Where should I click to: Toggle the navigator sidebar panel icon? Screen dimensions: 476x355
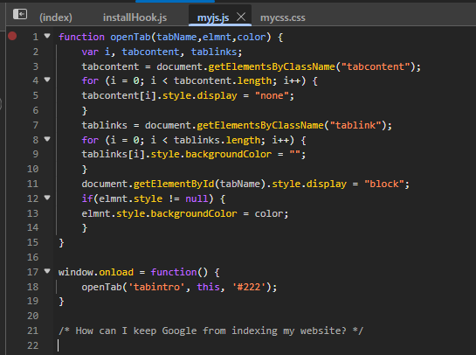(20, 14)
